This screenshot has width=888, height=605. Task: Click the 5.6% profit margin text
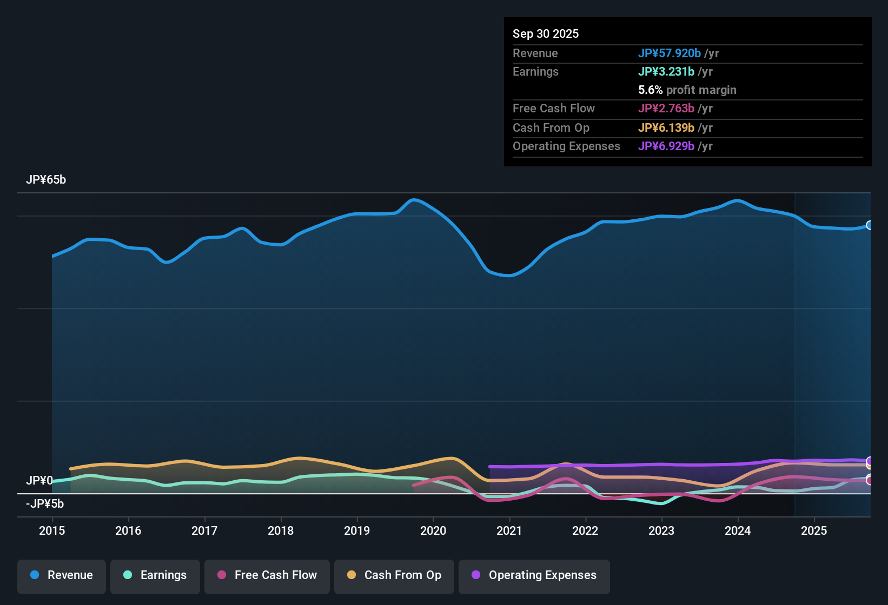[687, 90]
